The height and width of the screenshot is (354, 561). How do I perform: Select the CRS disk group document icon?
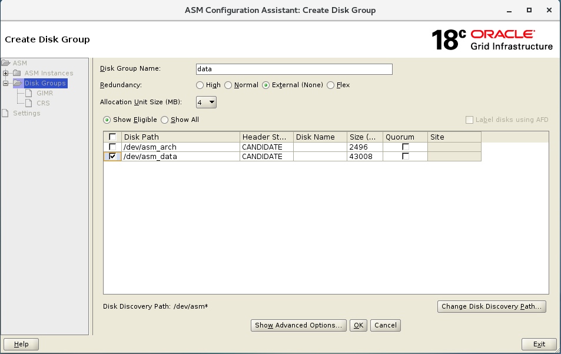29,103
